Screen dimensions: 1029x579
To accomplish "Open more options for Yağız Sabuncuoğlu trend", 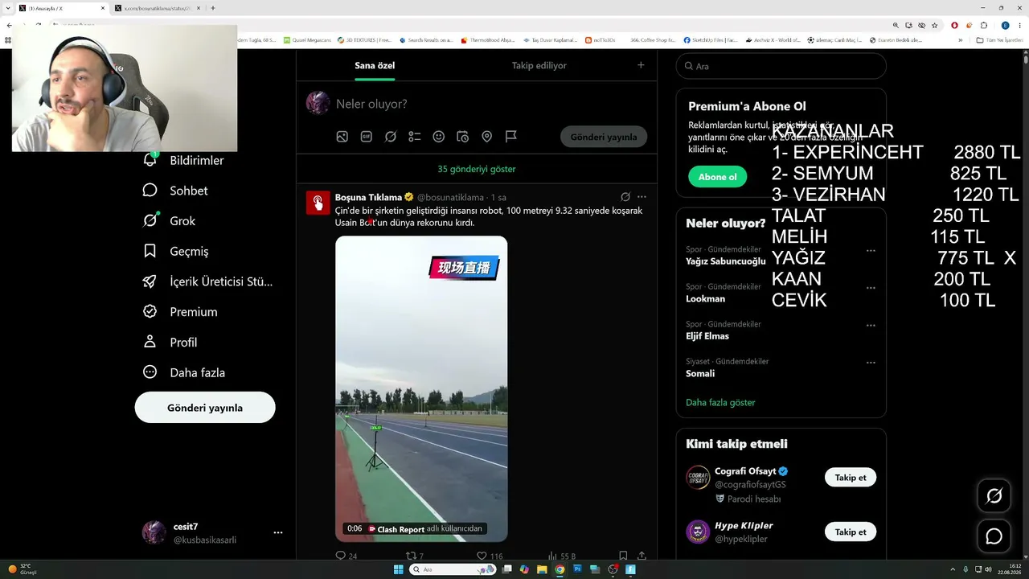I will 871,251.
